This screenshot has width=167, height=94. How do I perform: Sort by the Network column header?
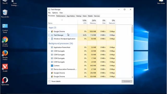111,22
